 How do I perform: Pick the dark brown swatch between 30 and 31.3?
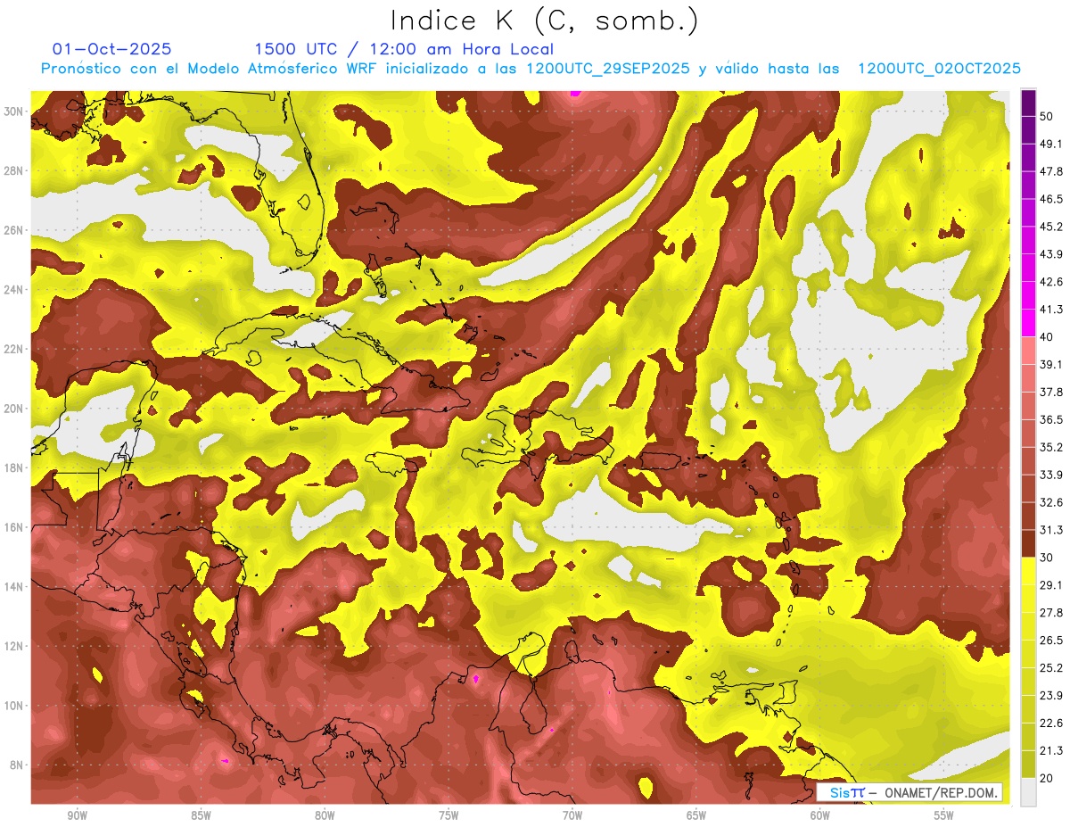(x=1028, y=543)
